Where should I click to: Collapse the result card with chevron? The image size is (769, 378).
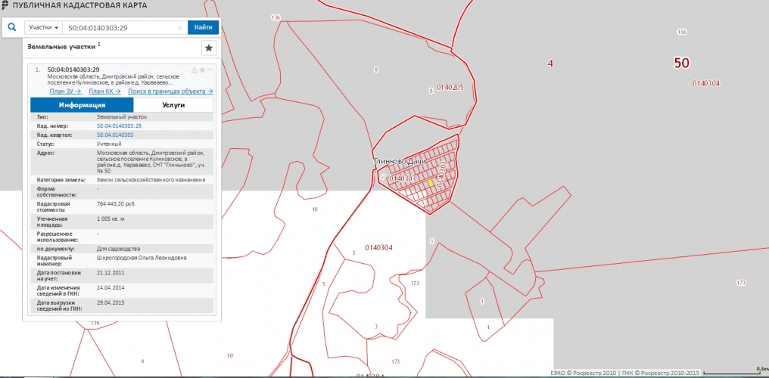[x=210, y=70]
